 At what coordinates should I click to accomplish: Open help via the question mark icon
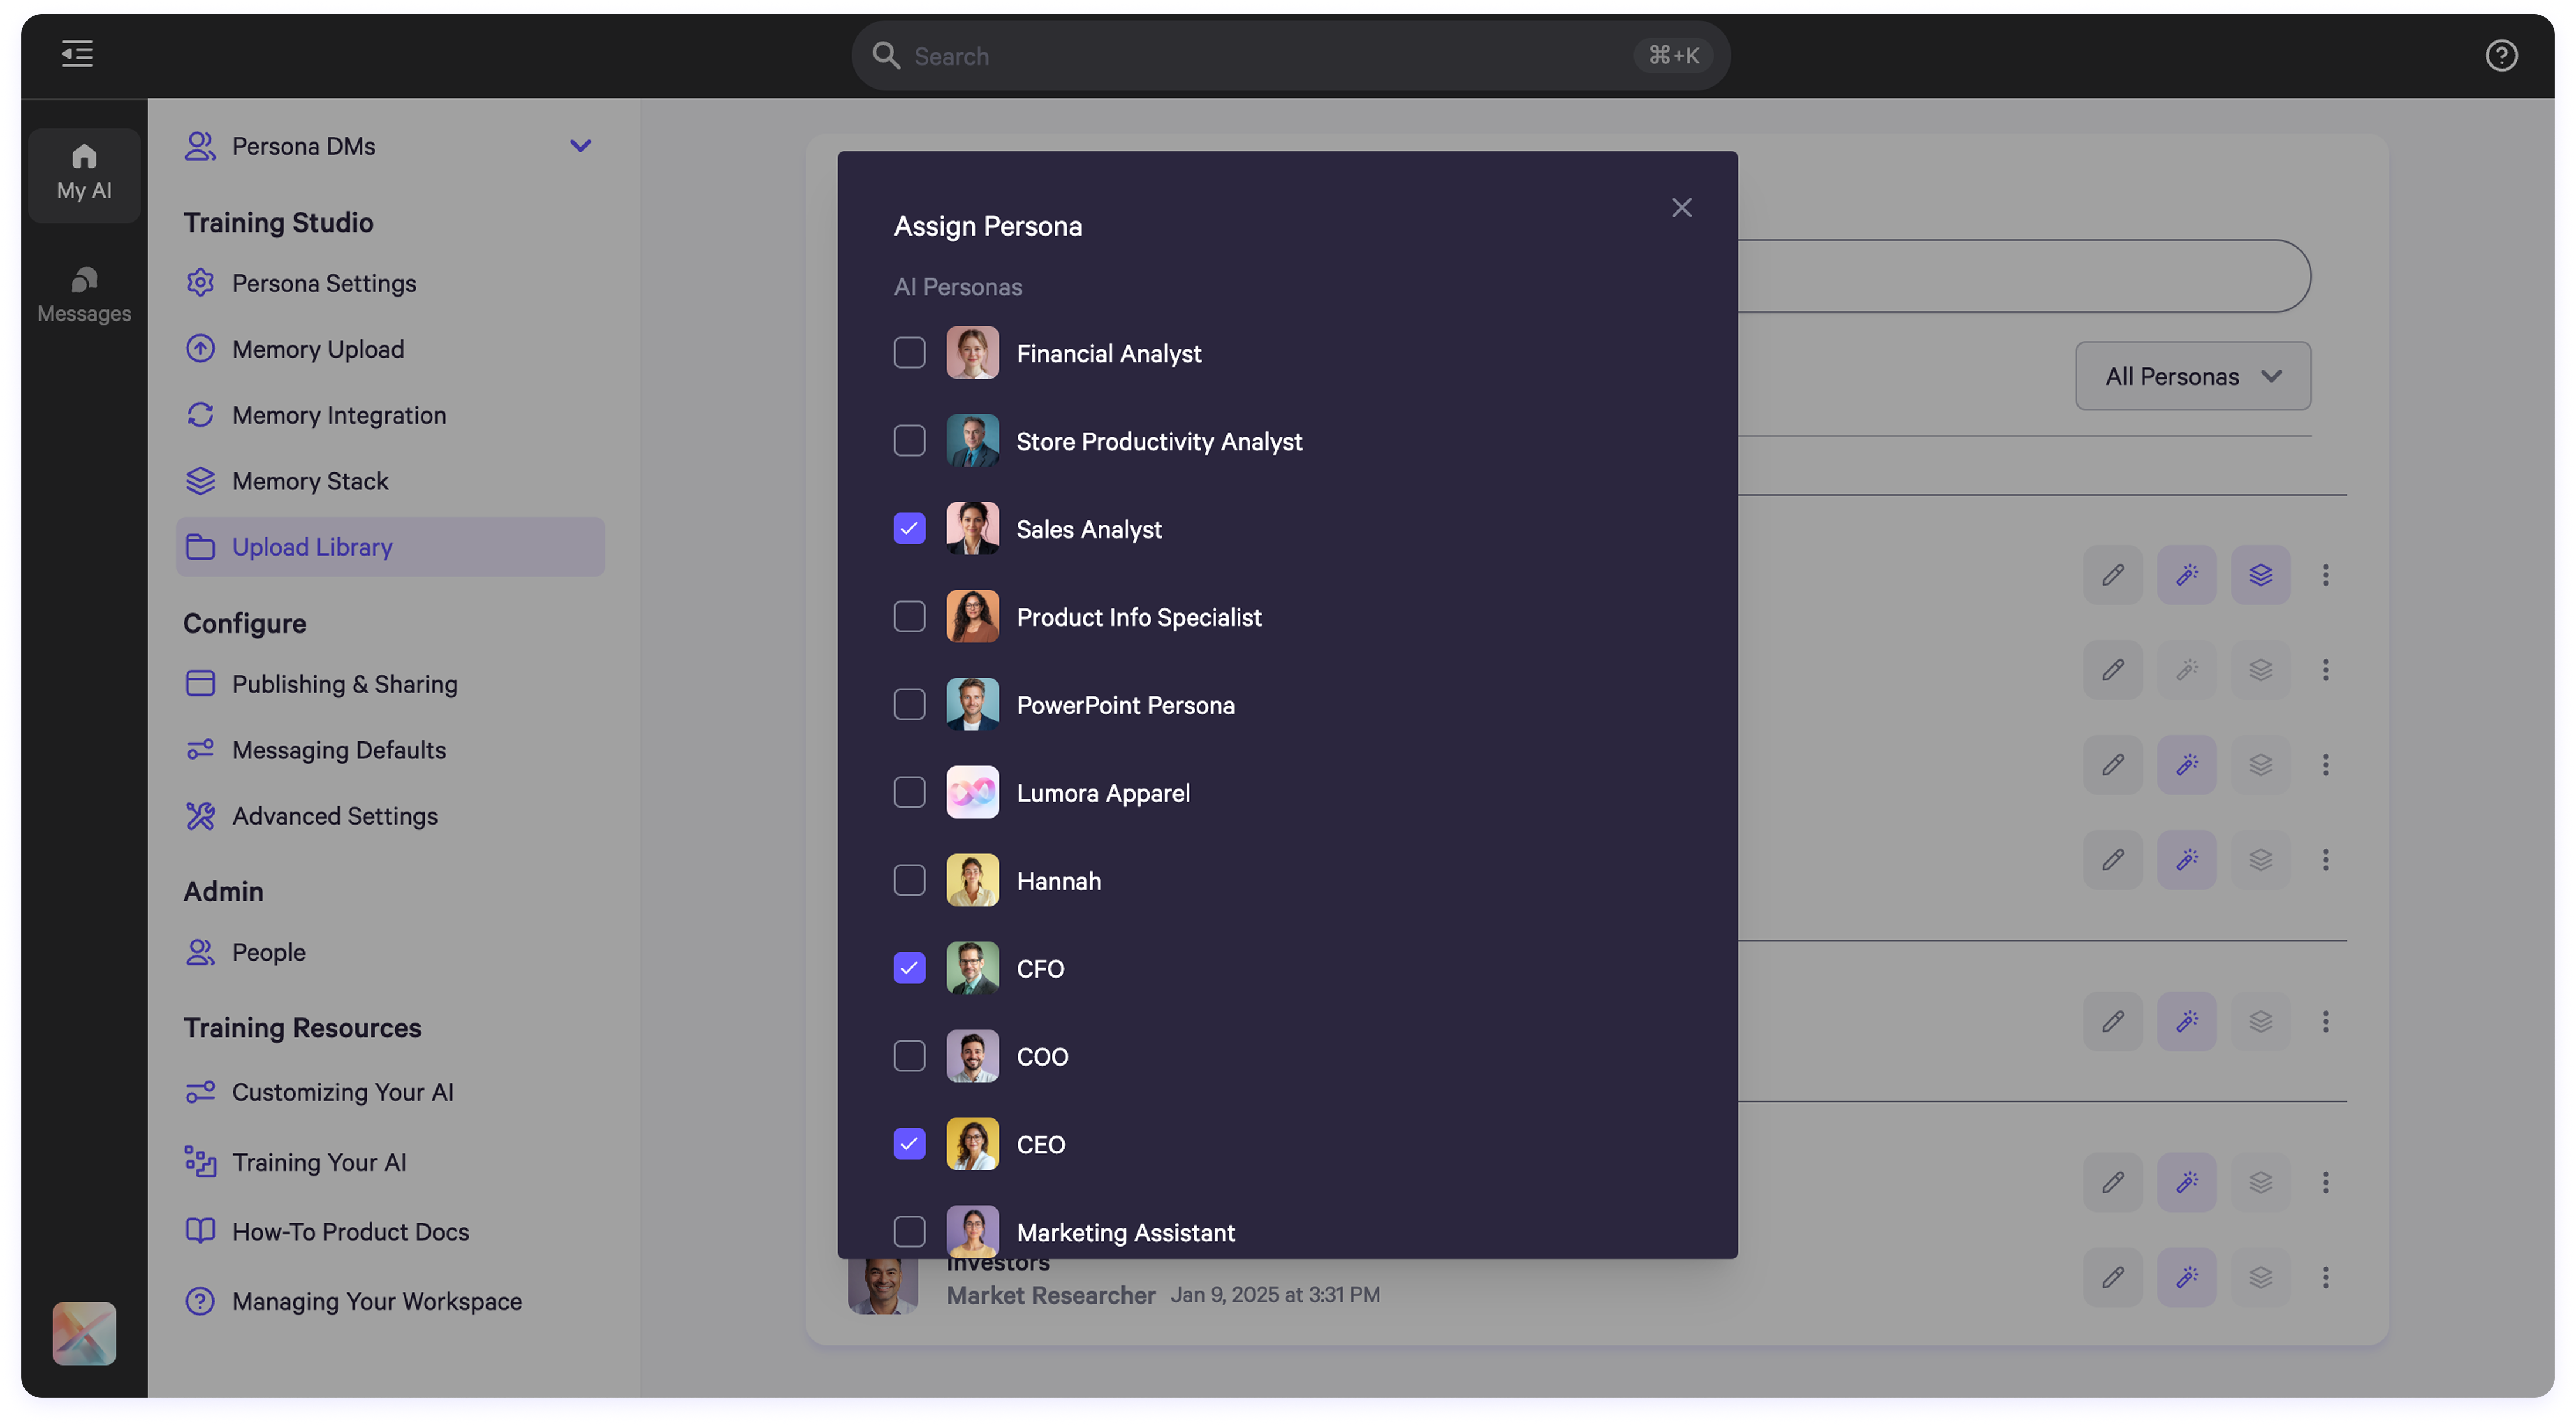pyautogui.click(x=2502, y=55)
